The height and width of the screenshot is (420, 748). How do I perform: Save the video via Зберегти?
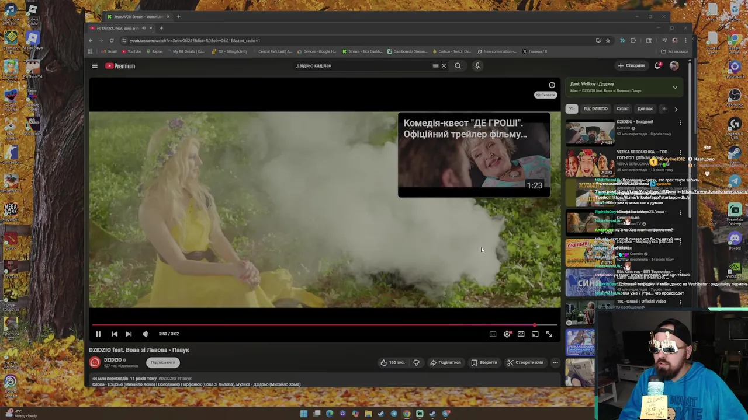click(x=484, y=362)
